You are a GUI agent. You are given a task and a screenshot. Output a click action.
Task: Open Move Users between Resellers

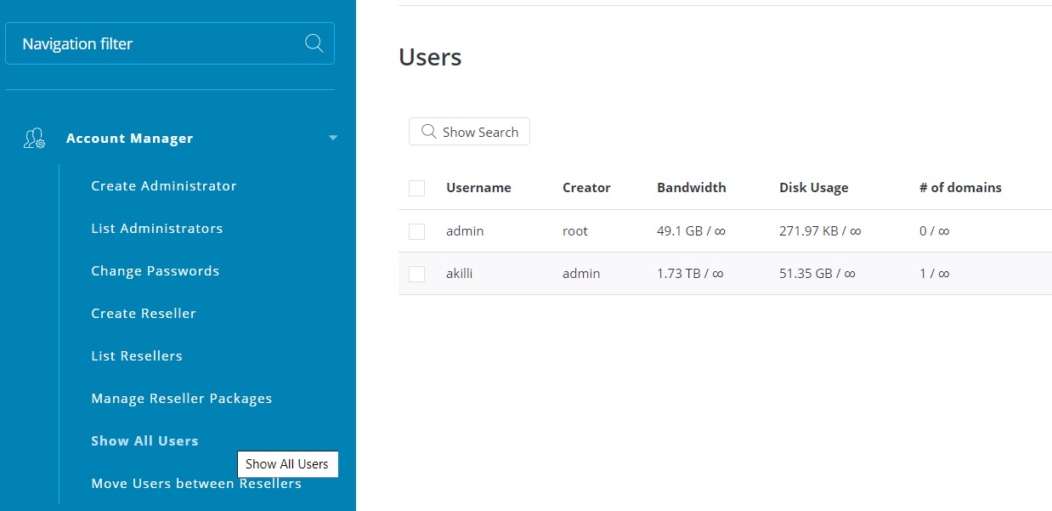click(x=196, y=484)
